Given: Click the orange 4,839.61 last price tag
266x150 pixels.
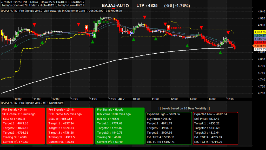Looking at the screenshot, I should (260, 46).
